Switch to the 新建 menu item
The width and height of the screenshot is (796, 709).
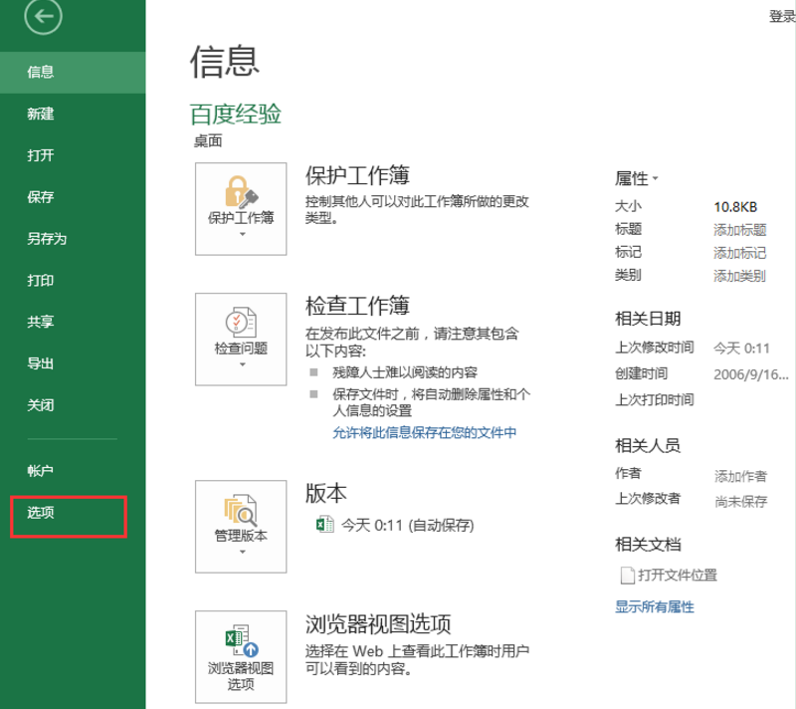point(40,114)
